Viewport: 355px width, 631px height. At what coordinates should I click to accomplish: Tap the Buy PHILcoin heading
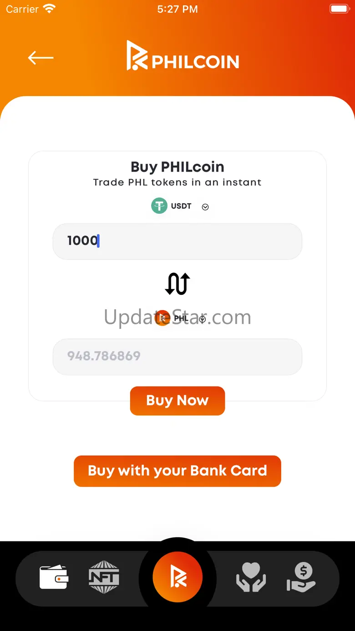point(177,167)
